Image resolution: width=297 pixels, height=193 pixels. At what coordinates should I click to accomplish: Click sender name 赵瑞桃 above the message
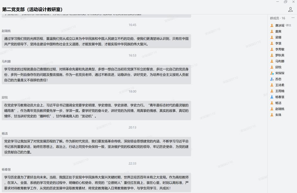[x=6, y=31]
